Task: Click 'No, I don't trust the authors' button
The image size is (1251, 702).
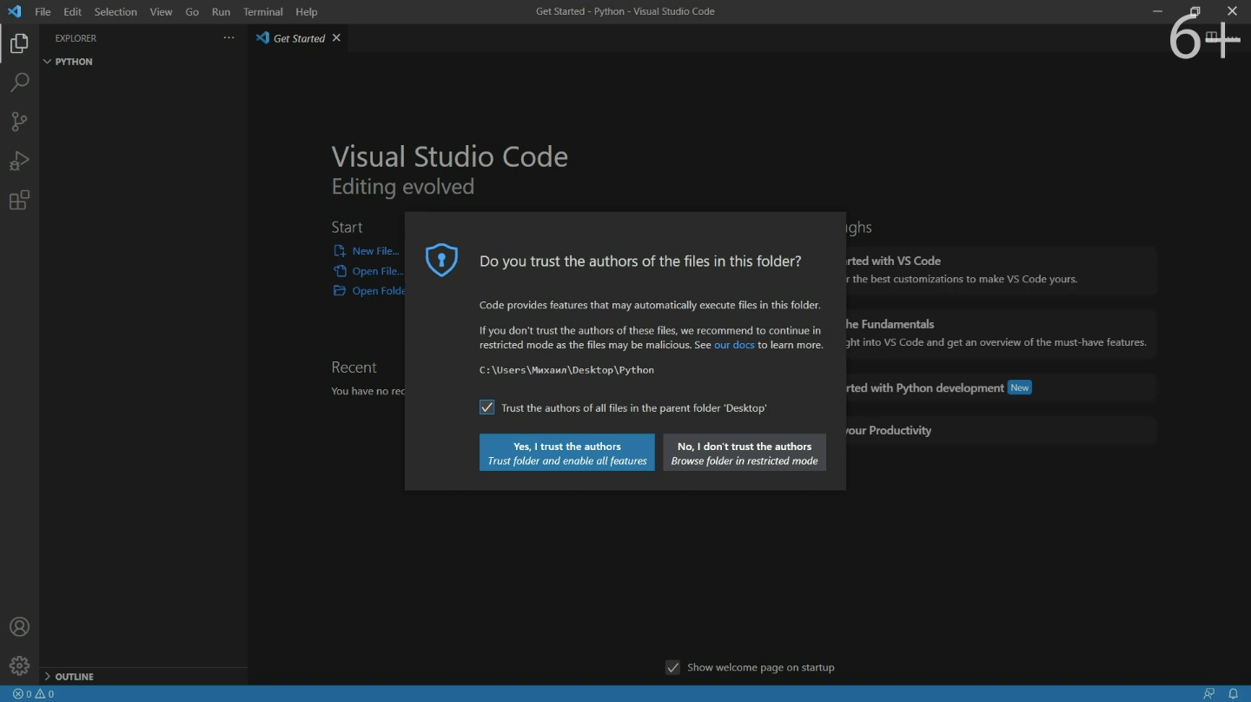Action: pos(745,453)
